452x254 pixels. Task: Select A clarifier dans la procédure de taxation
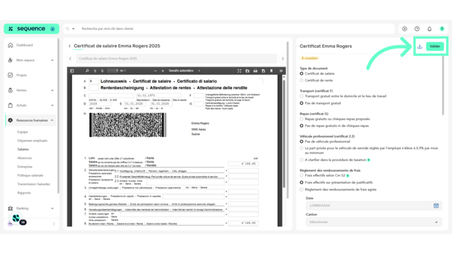coord(302,160)
